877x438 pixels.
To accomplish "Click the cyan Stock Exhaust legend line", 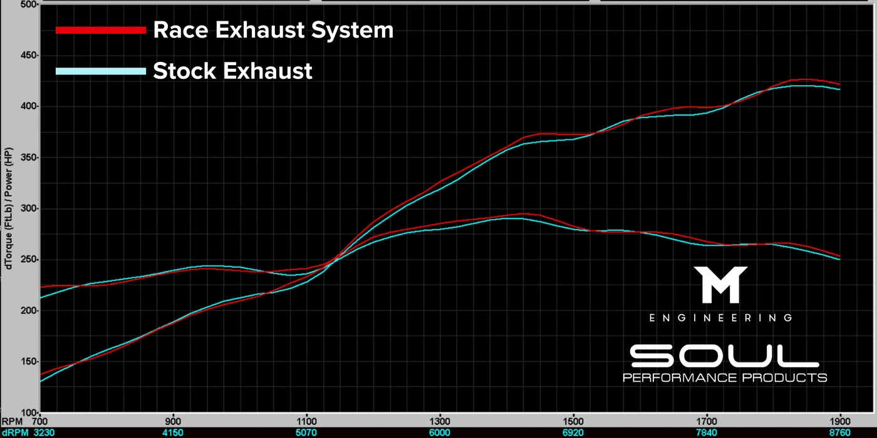I will [x=101, y=71].
